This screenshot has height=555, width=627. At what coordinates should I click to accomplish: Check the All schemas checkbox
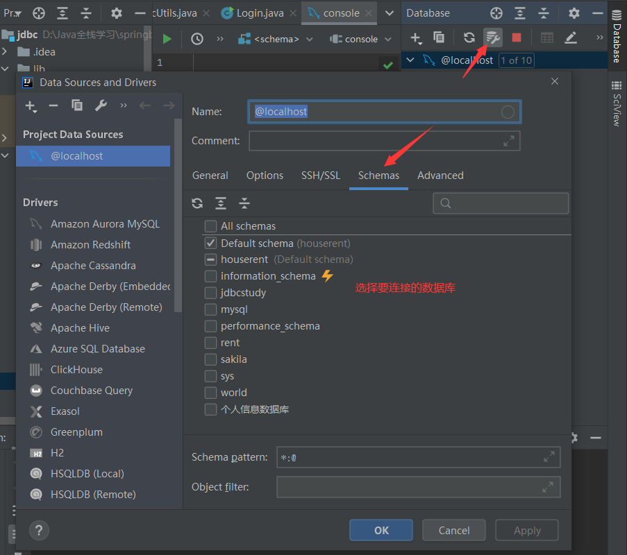[x=210, y=226]
